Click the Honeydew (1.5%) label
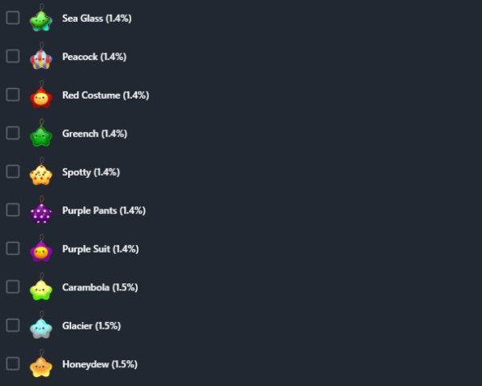 pos(100,364)
